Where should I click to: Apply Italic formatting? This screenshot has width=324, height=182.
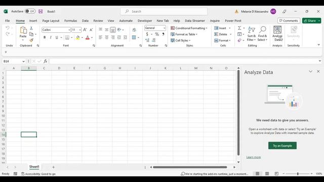click(x=51, y=37)
